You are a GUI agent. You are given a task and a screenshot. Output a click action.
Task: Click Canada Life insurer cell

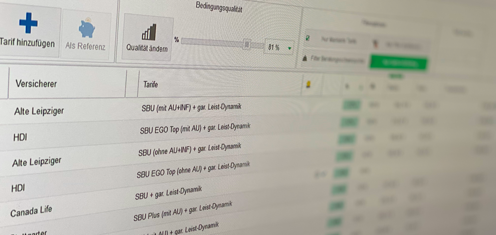click(x=31, y=211)
